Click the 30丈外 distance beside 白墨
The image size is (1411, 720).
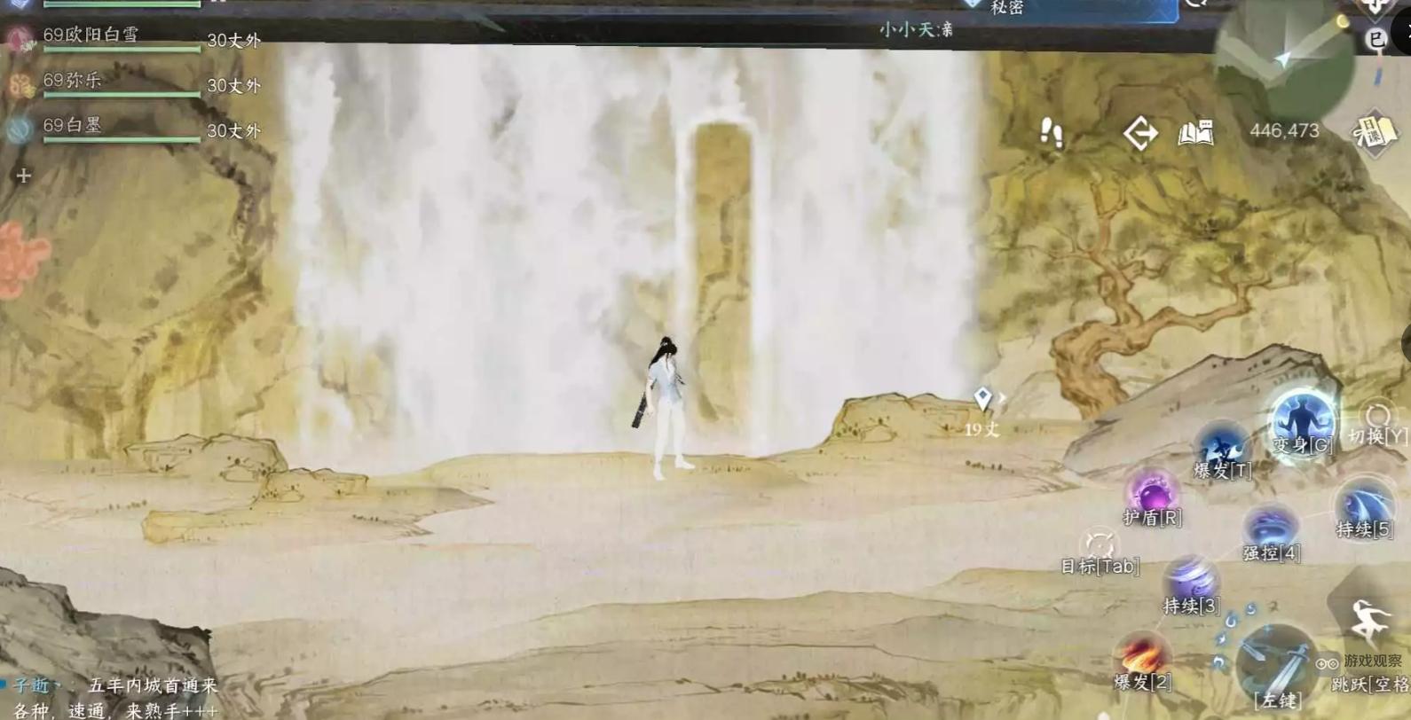pos(233,131)
